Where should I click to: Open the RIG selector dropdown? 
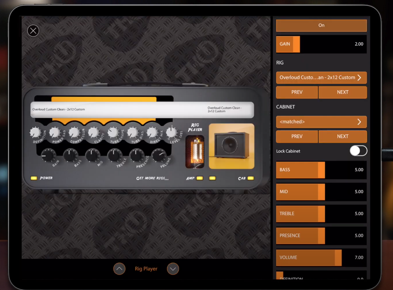tap(321, 78)
